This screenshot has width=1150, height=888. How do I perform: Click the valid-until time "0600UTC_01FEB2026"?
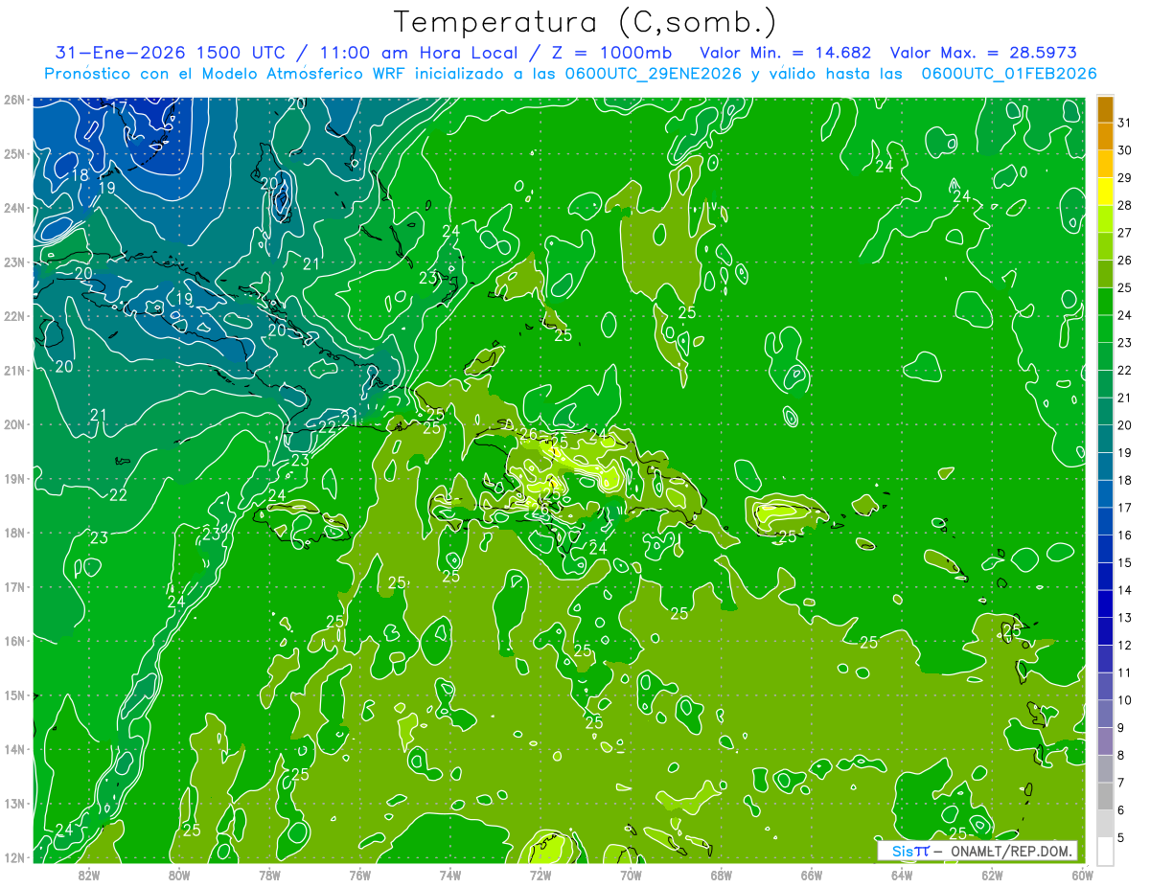pos(1009,74)
